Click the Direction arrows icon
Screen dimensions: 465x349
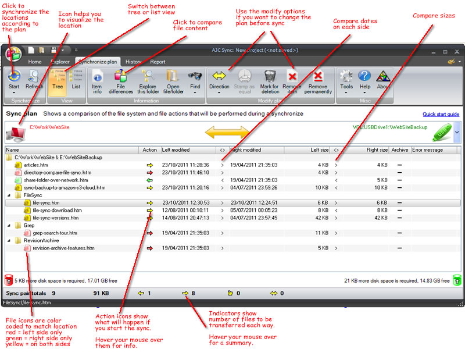pos(219,76)
